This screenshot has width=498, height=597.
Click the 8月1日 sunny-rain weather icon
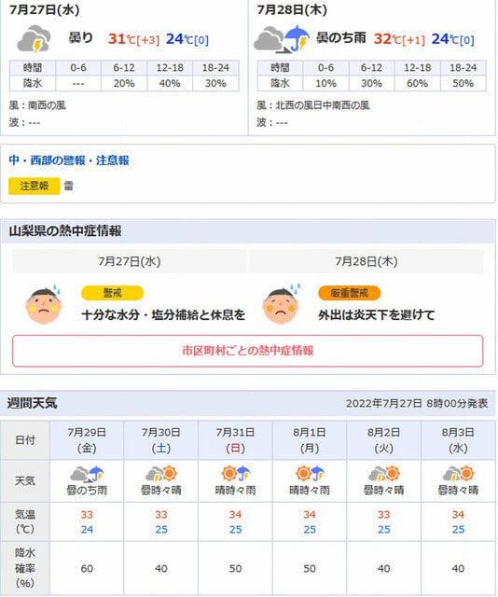pos(310,474)
